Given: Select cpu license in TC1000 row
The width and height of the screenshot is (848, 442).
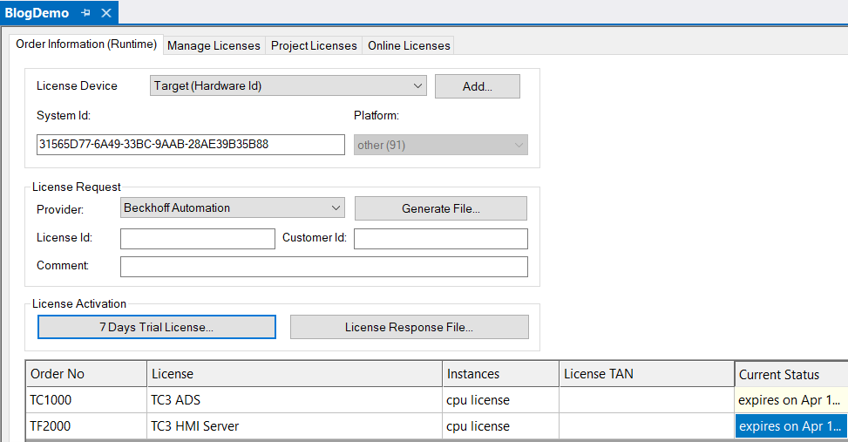Looking at the screenshot, I should click(501, 400).
